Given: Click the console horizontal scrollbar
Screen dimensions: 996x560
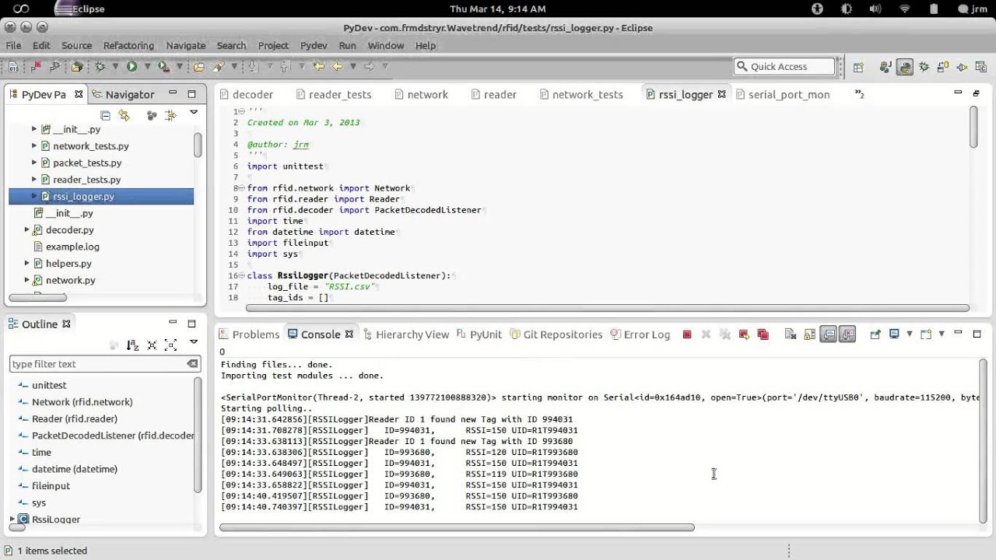Looking at the screenshot, I should (457, 527).
